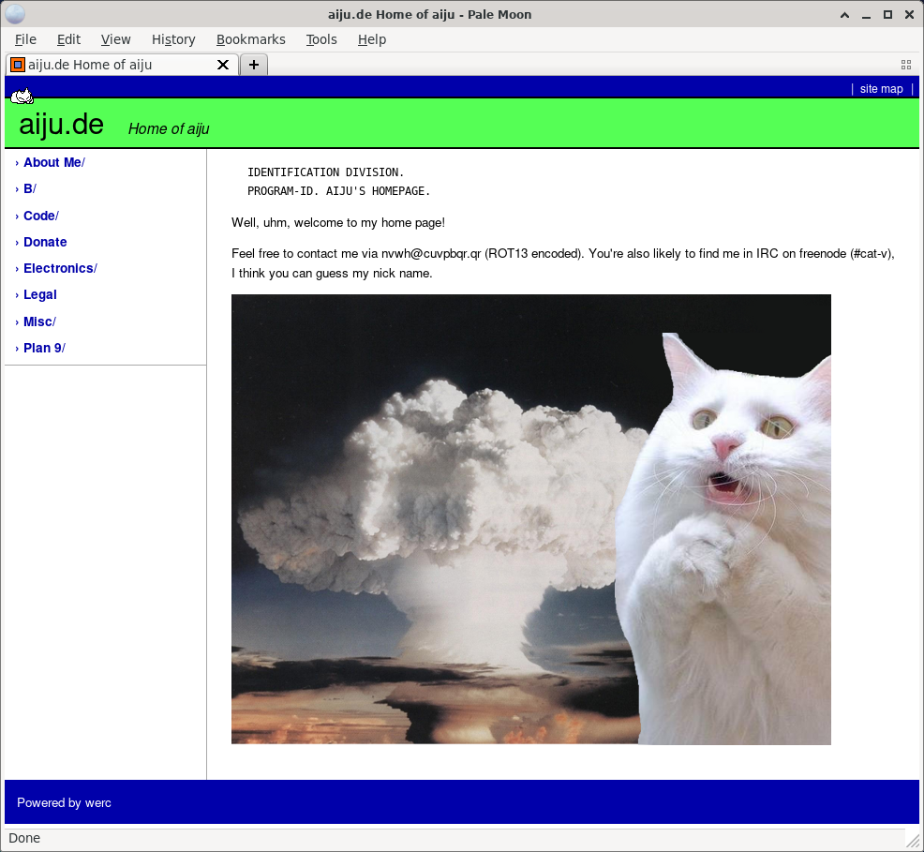Click the white cat logo icon
Viewport: 924px width, 852px height.
click(x=22, y=96)
